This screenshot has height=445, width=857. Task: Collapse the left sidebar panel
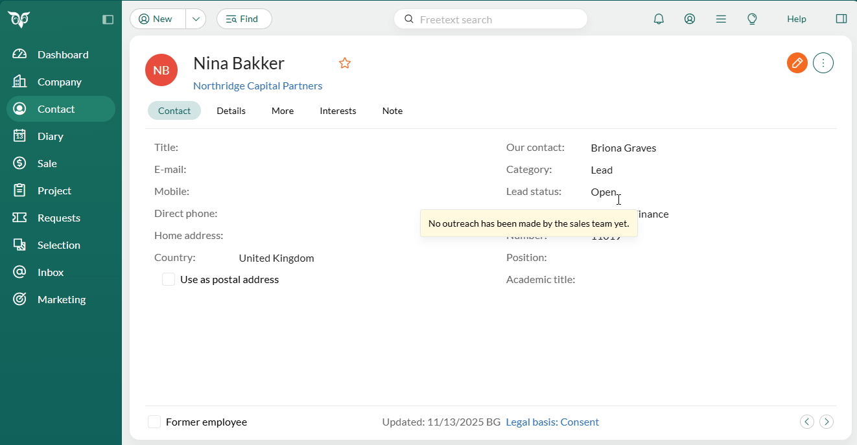click(x=108, y=19)
